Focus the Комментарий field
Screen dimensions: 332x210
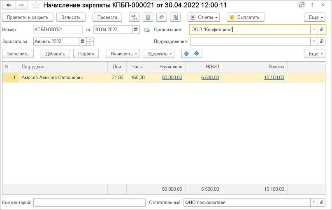click(89, 202)
